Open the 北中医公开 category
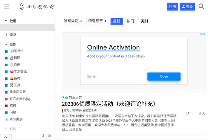Viewport: 208px width, 140px height. pos(15,92)
